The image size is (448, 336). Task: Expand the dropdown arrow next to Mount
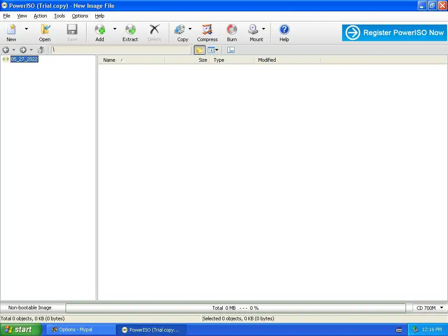click(x=263, y=29)
